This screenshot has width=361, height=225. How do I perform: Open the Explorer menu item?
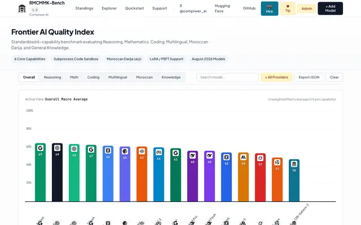(x=109, y=8)
